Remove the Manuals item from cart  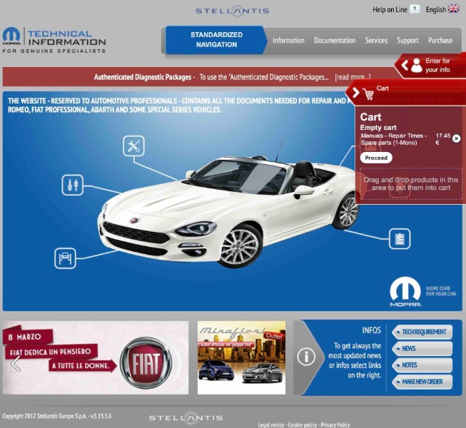[457, 138]
